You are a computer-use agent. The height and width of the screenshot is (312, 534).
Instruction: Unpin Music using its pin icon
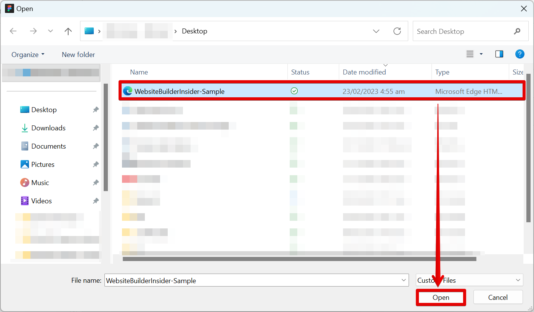(96, 183)
